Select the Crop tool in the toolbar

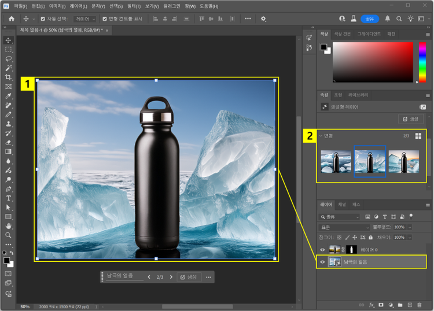[8, 77]
